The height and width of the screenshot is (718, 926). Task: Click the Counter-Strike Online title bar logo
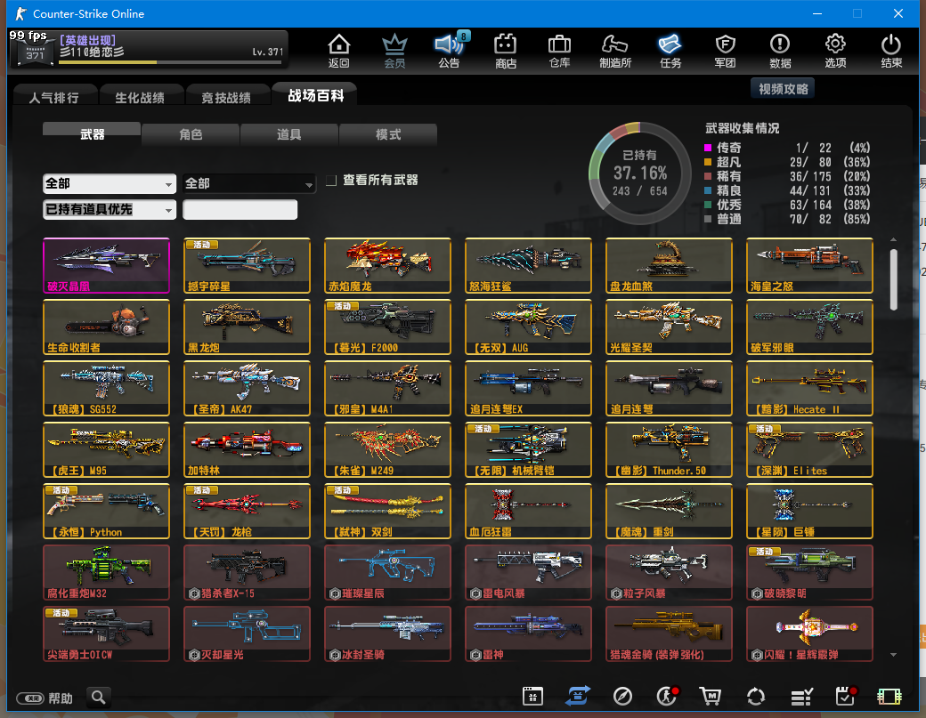pos(20,13)
